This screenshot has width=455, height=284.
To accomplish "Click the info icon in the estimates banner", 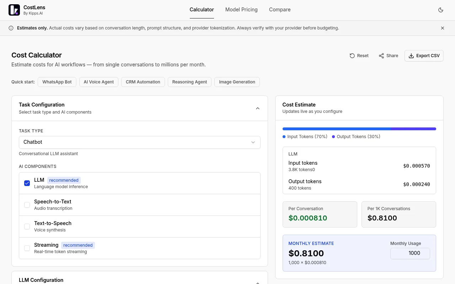I will pos(11,28).
